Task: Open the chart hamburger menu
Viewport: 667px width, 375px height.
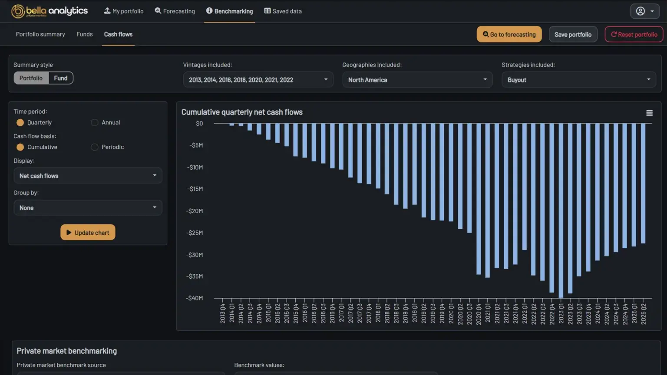Action: pos(649,113)
